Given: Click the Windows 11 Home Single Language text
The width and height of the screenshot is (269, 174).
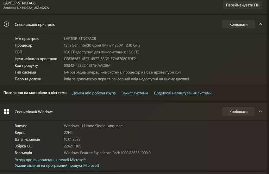Looking at the screenshot, I should (93, 126).
